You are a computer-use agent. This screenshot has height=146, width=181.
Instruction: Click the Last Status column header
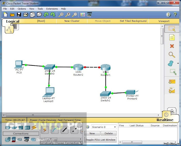coord(137,126)
